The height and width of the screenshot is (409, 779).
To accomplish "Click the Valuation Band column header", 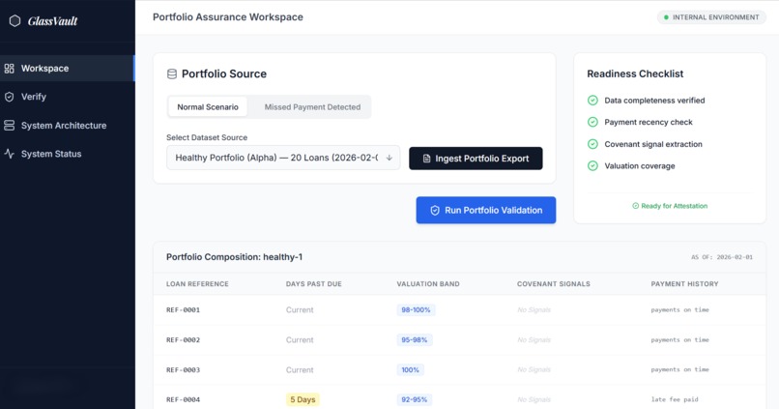I will (428, 283).
